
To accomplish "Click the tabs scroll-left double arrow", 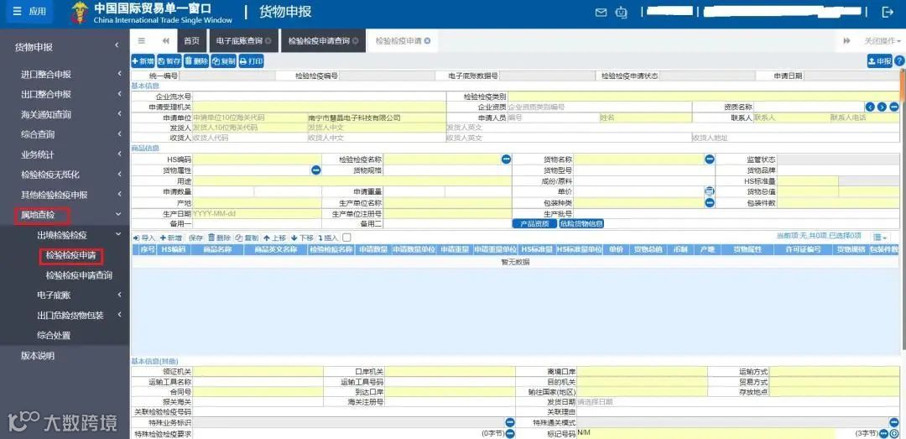I will [x=166, y=40].
